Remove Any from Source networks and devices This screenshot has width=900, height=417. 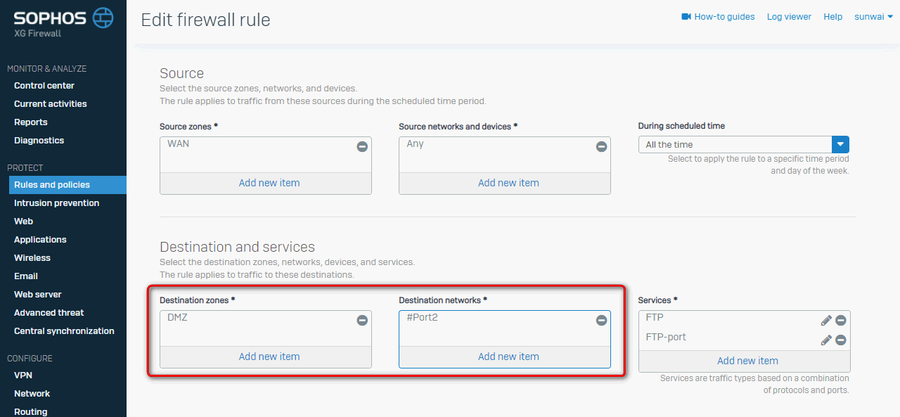coord(601,147)
